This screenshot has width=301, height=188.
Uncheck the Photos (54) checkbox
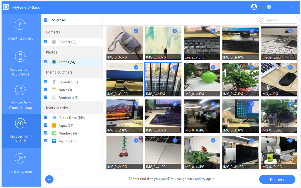point(46,62)
